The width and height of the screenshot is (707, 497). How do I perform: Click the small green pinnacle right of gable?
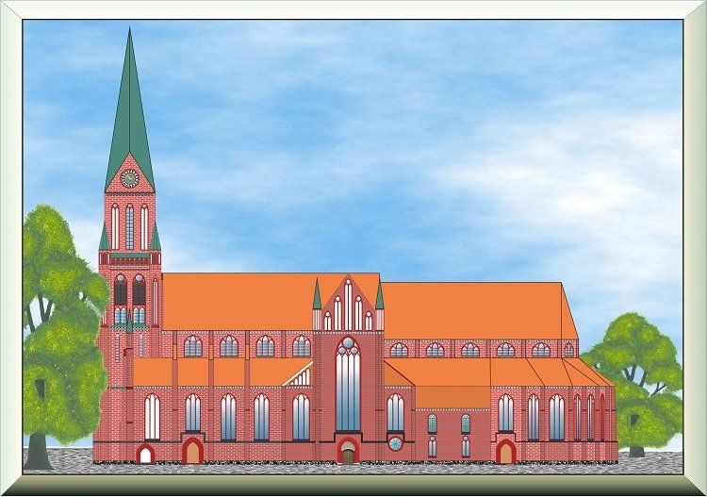click(379, 295)
